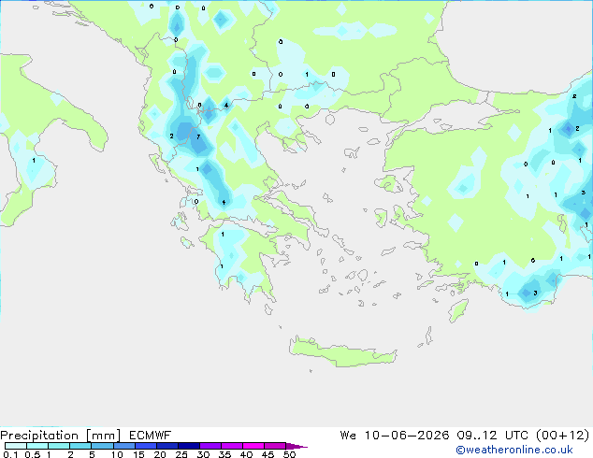Screen dimensions: 593x458
Task: Select the palest legend swatch above 0.1
Action: click(16, 446)
